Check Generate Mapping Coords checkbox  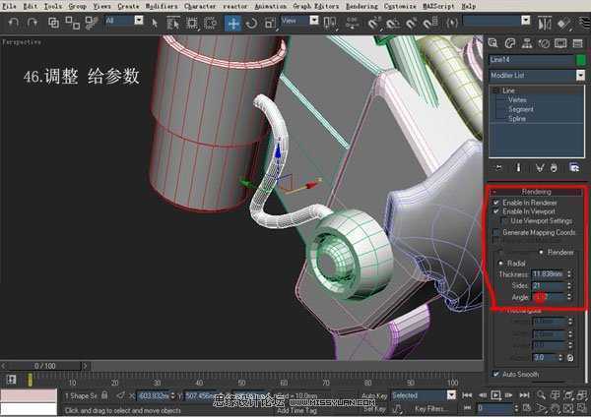pyautogui.click(x=496, y=232)
